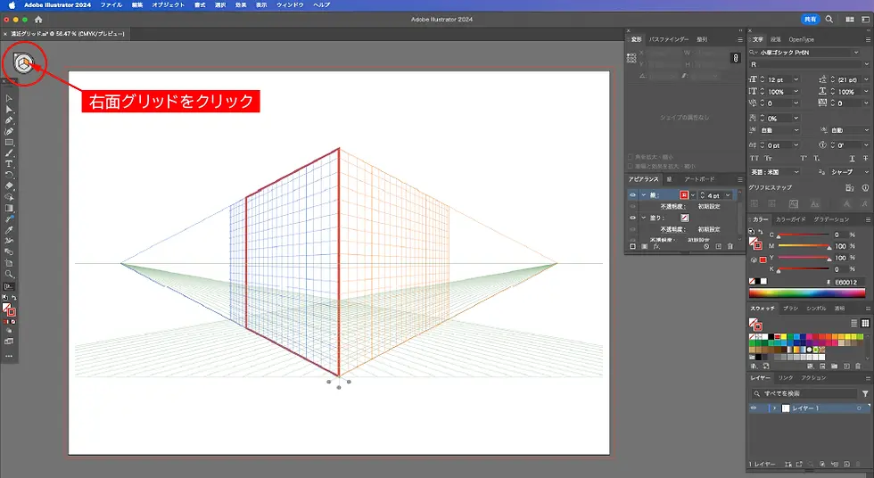
Task: Click the Home icon in the top bar
Action: coord(38,19)
